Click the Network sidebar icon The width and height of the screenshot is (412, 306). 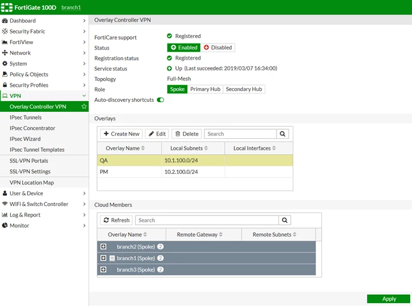pyautogui.click(x=5, y=53)
